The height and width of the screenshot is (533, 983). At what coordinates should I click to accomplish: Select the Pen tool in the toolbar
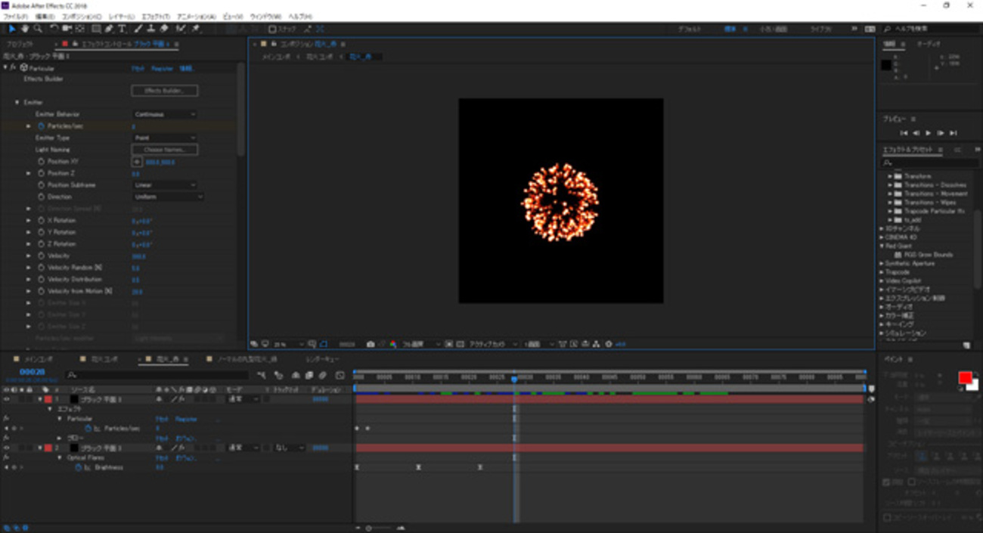pos(110,29)
